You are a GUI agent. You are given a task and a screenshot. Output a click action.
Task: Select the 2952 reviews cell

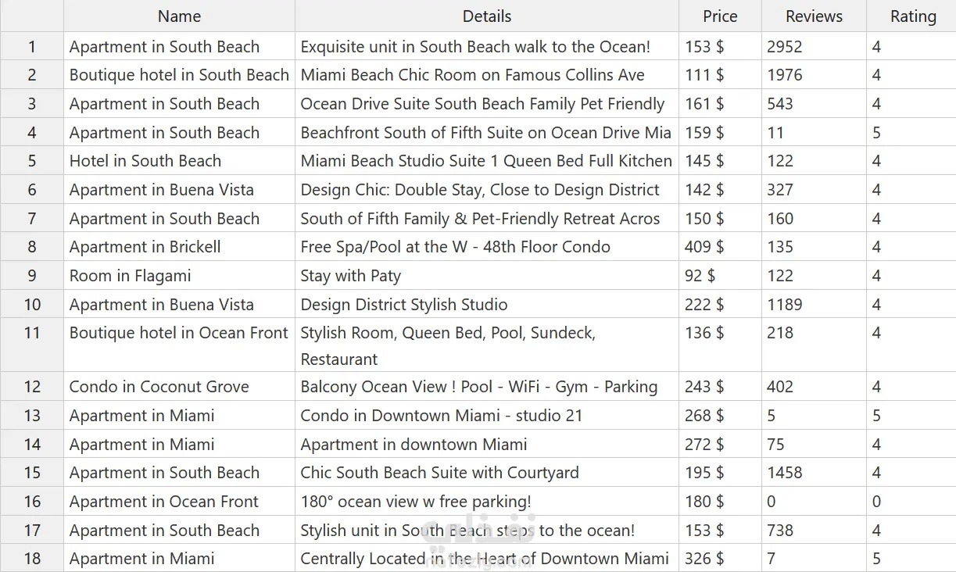[x=785, y=47]
